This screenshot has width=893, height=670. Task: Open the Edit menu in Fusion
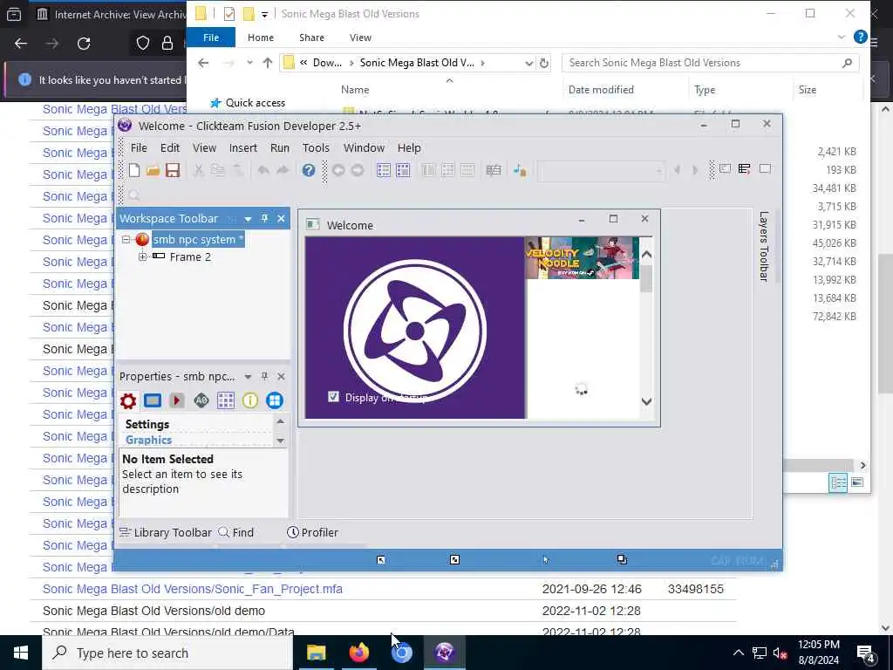click(170, 148)
